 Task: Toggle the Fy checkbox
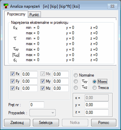pyautogui.click(x=12, y=81)
